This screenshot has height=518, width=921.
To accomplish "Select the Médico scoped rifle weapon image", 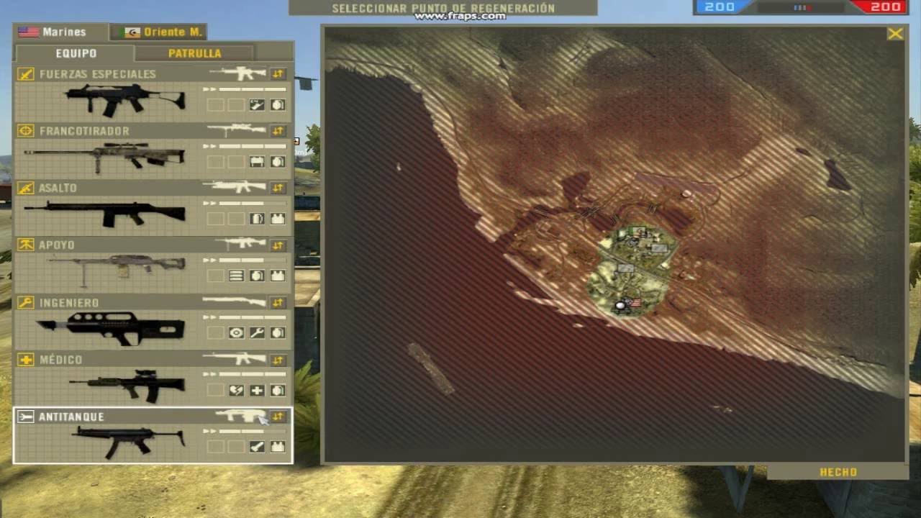I will click(x=127, y=386).
